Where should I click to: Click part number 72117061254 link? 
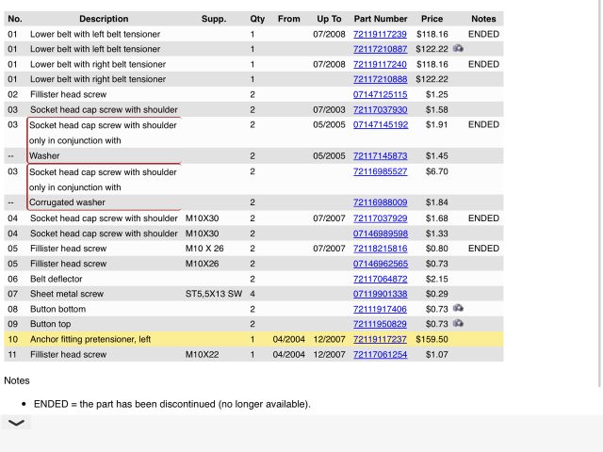380,354
